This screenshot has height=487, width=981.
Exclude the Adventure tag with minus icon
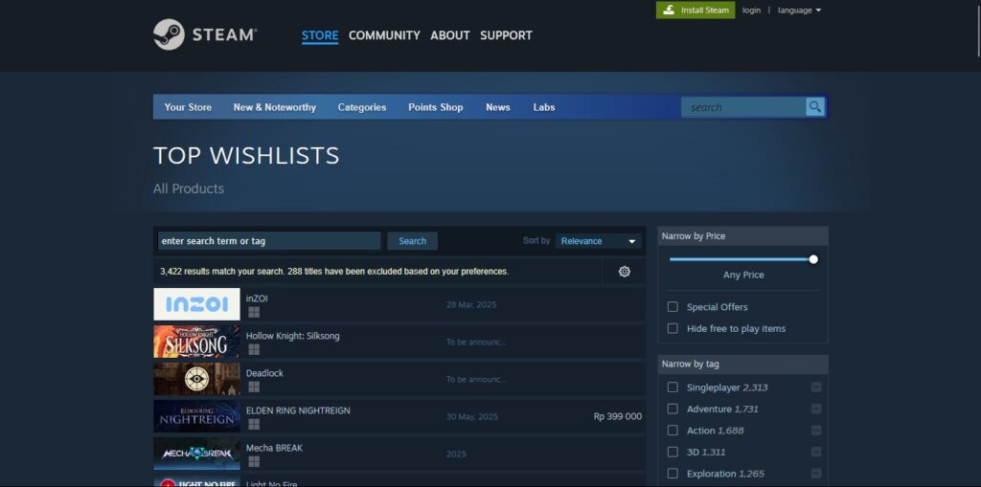[x=816, y=409]
